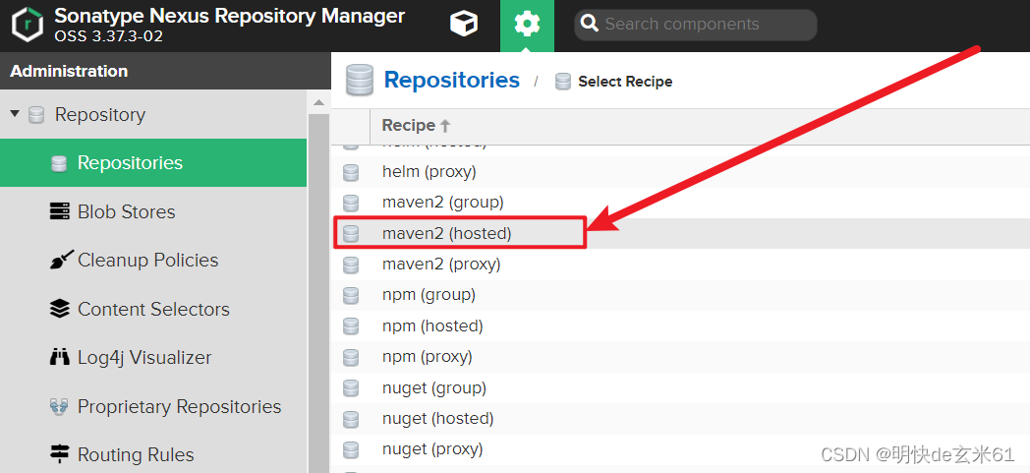Click the database icon beside npm (group)
Image resolution: width=1030 pixels, height=473 pixels.
[352, 295]
